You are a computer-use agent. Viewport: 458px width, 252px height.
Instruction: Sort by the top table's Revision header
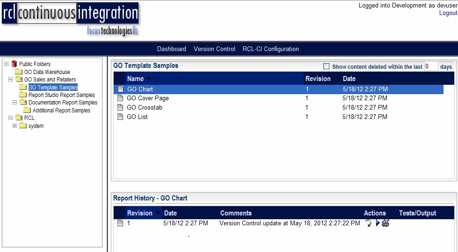tap(318, 78)
